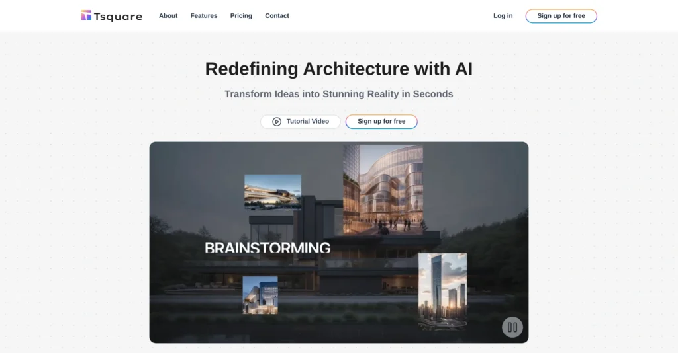Open the About page
The image size is (678, 353).
tap(168, 15)
